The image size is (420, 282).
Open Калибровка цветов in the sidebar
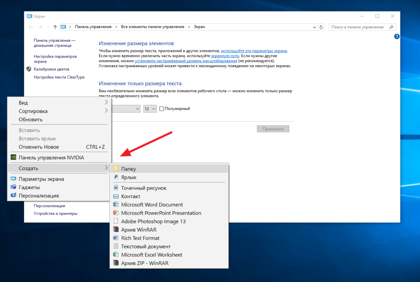click(x=51, y=69)
